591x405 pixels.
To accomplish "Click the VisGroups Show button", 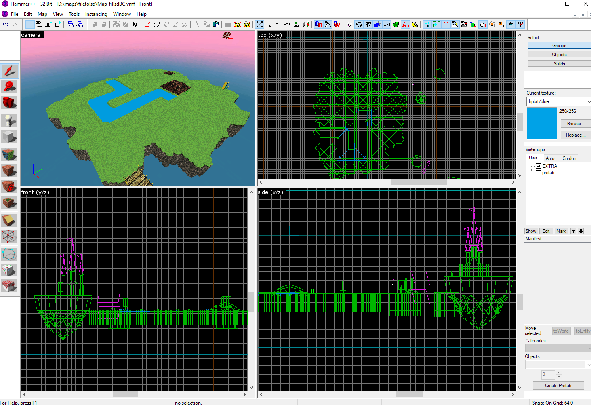I will tap(531, 231).
